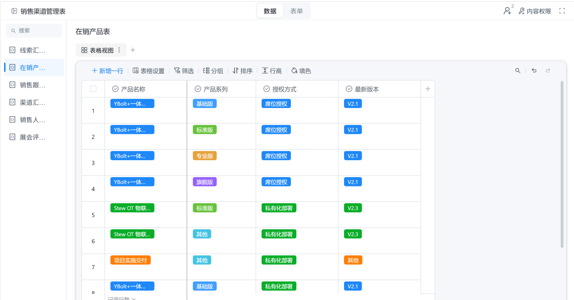
Task: Click the undo arrow icon
Action: [x=534, y=71]
